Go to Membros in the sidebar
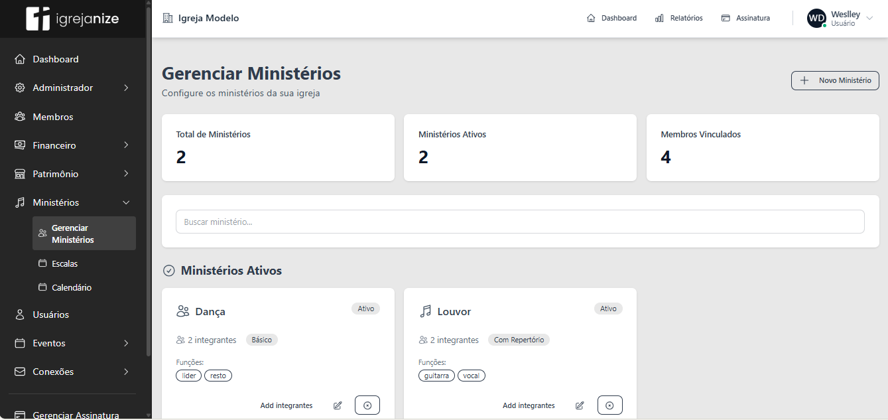 pos(53,117)
